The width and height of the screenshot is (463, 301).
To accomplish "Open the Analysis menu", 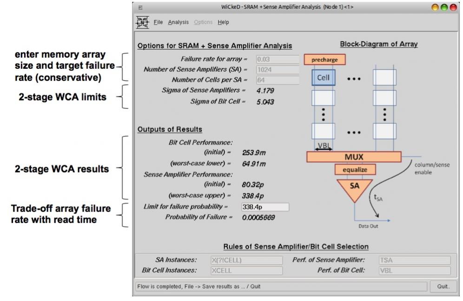I will (x=179, y=22).
